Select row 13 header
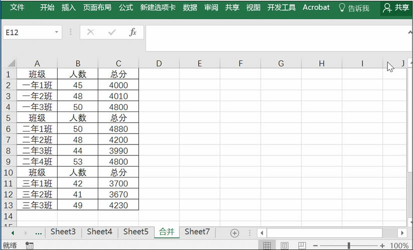The image size is (413, 250). pyautogui.click(x=9, y=205)
